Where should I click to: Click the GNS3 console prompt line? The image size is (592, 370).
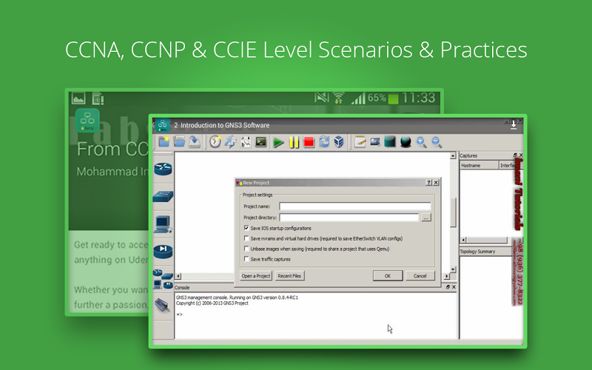coord(180,314)
